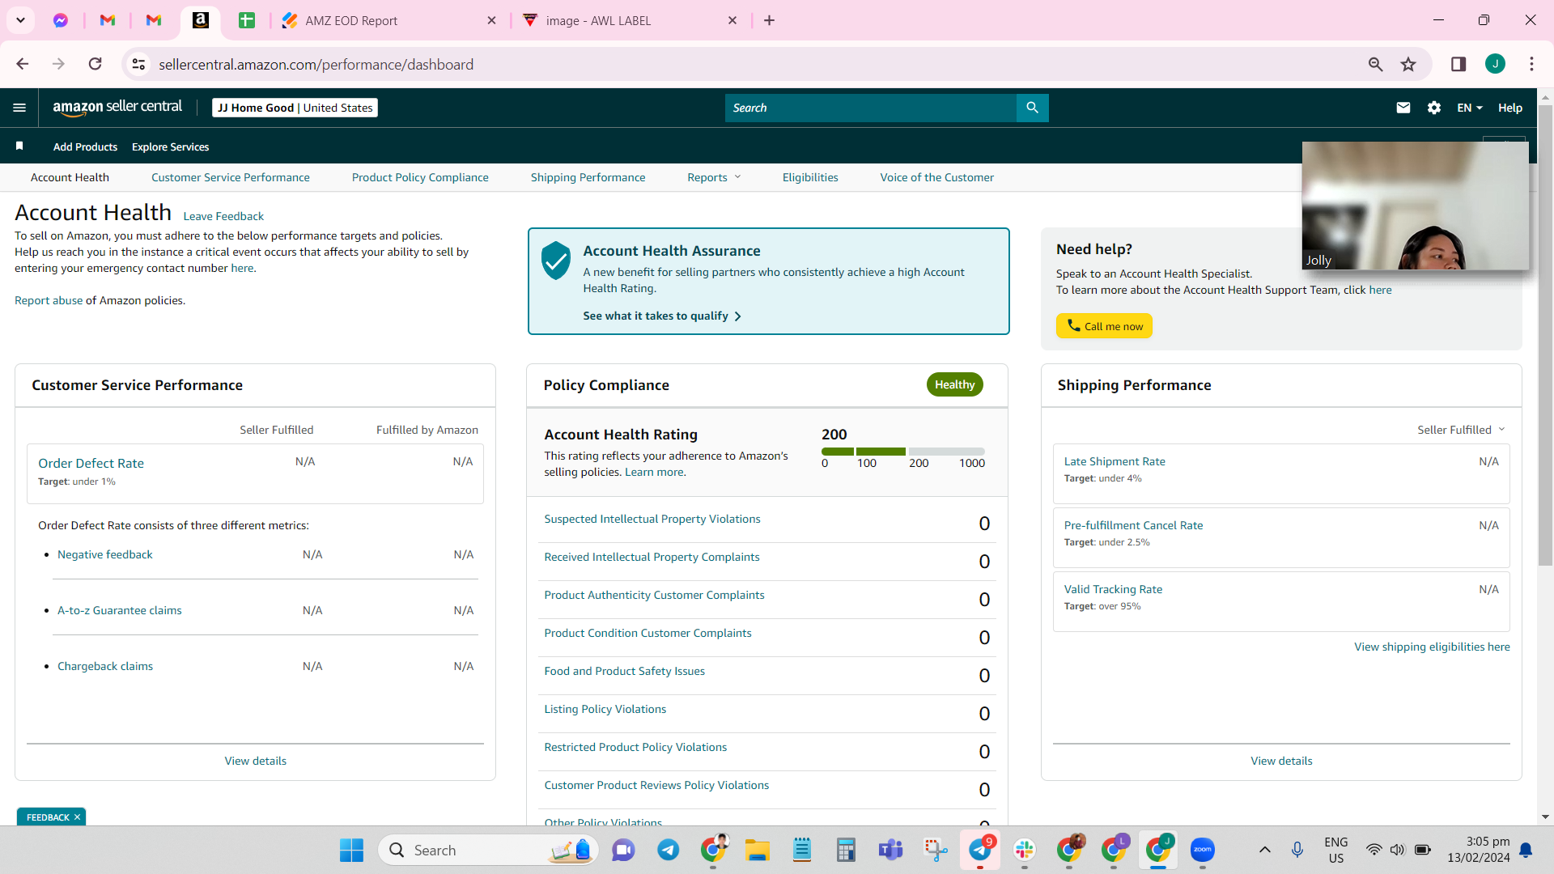Click the taskbar microphone icon
Viewport: 1554px width, 874px height.
(x=1297, y=850)
